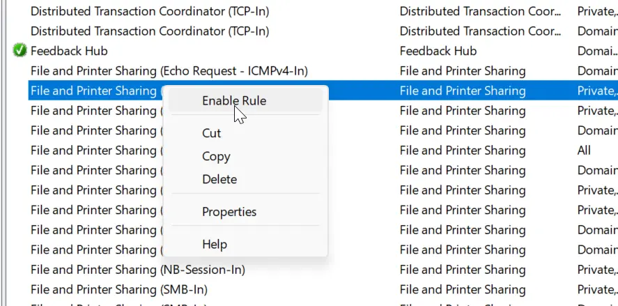This screenshot has width=618, height=306.
Task: Click the Feedback Hub group cell
Action: (438, 51)
